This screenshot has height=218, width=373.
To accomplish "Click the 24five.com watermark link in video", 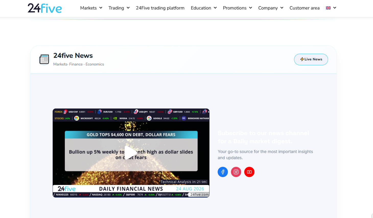I will (199, 194).
